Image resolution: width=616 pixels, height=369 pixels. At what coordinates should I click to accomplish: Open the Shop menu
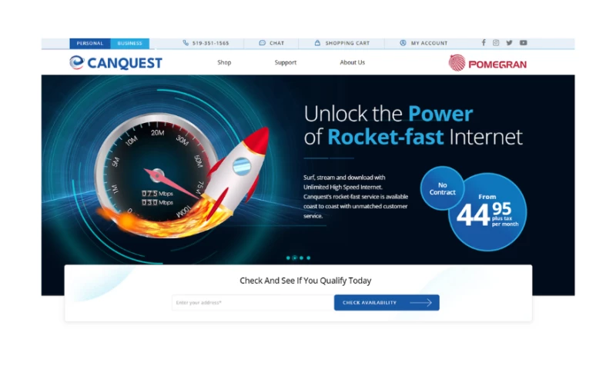[224, 62]
